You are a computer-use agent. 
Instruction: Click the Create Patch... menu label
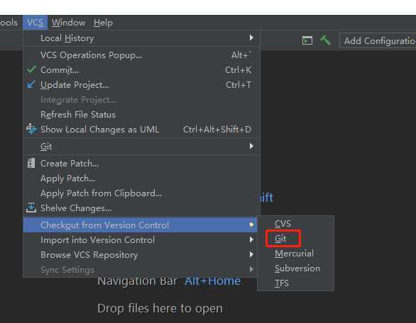point(70,164)
